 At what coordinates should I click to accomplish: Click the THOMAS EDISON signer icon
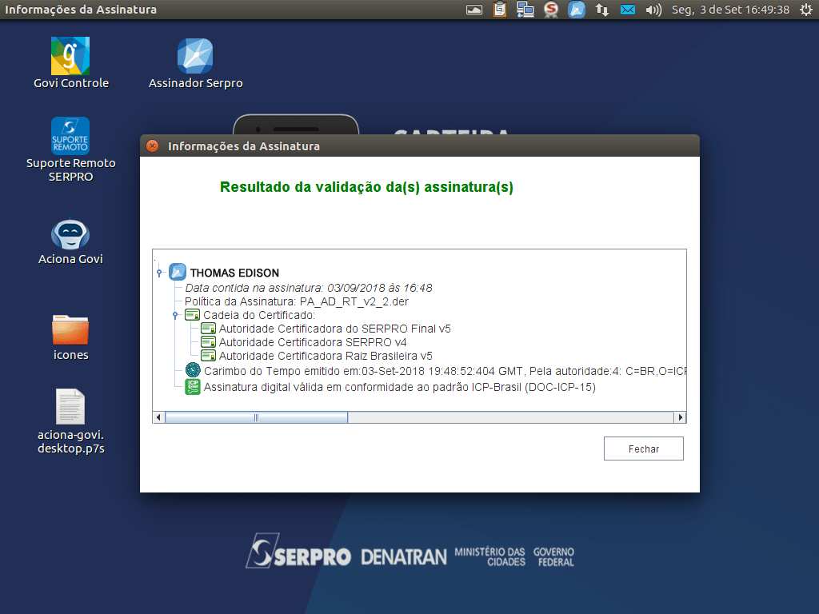pos(178,272)
